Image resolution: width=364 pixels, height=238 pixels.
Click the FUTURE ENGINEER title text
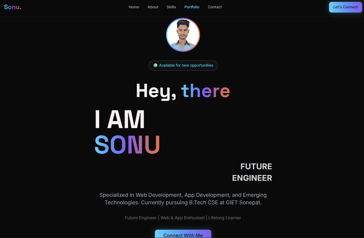[252, 172]
